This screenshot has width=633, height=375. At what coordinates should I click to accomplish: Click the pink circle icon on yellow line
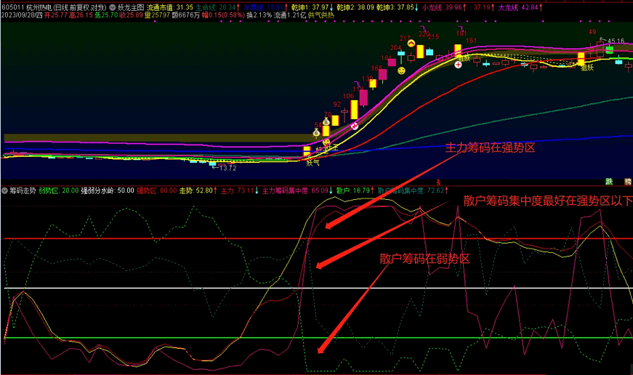coord(355,126)
